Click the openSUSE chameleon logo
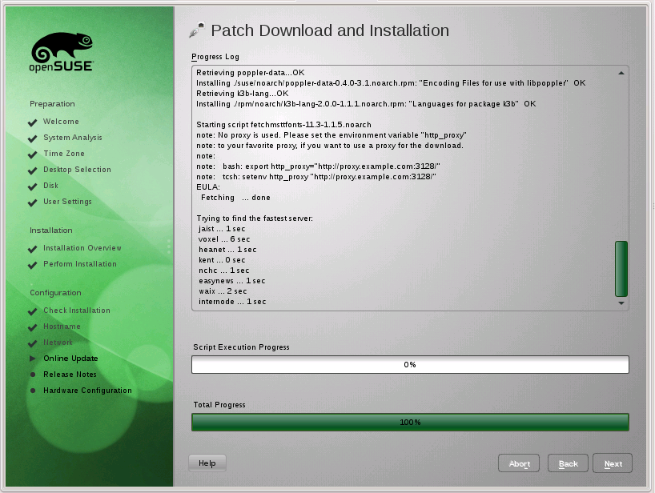 pos(62,52)
